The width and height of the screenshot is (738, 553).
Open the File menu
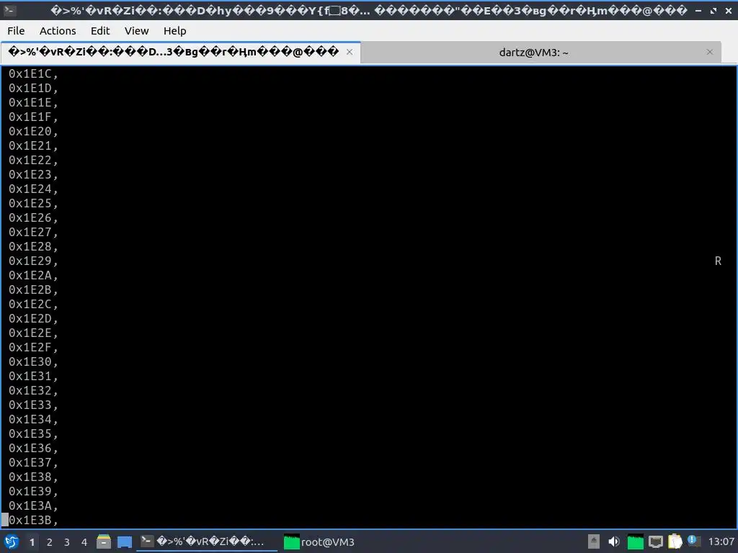pos(16,31)
